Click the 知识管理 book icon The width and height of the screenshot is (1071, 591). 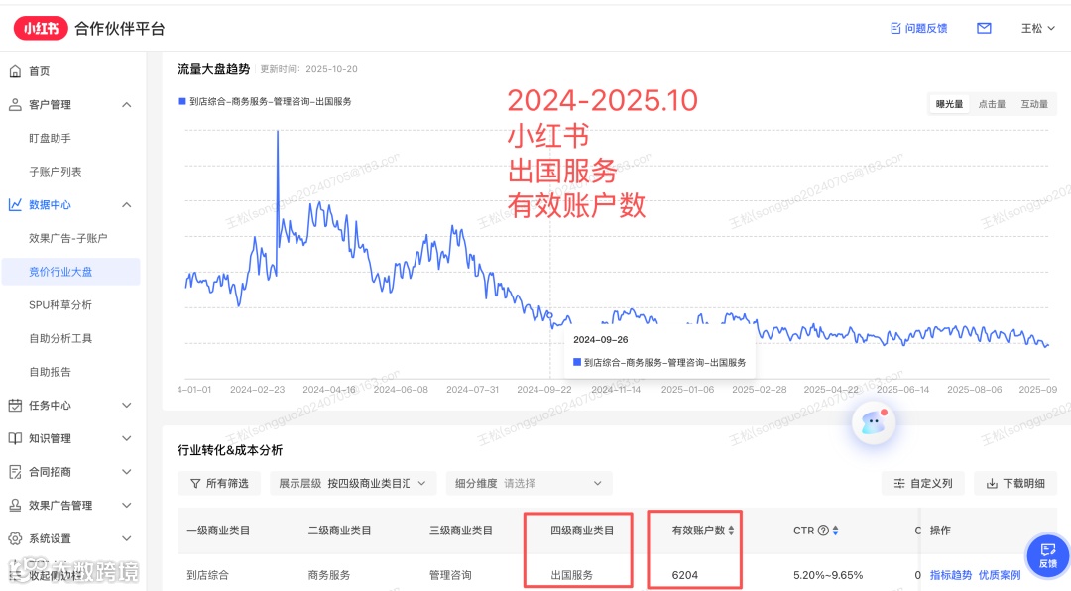pos(15,438)
